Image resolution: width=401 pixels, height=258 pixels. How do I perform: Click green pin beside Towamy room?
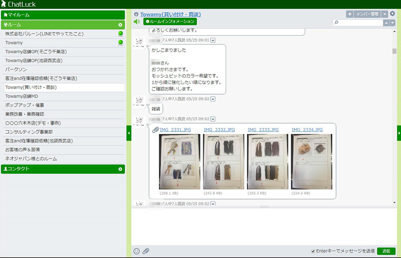pos(120,43)
